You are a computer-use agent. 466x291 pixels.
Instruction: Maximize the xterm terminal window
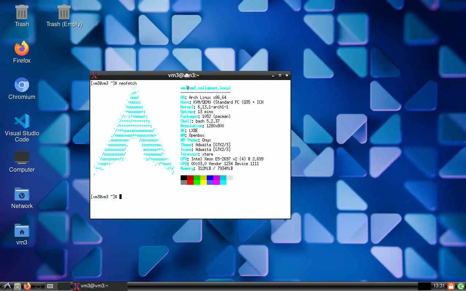(280, 75)
